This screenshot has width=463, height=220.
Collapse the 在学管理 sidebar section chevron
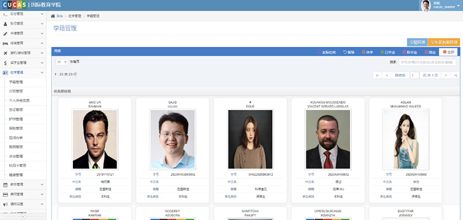[x=42, y=72]
